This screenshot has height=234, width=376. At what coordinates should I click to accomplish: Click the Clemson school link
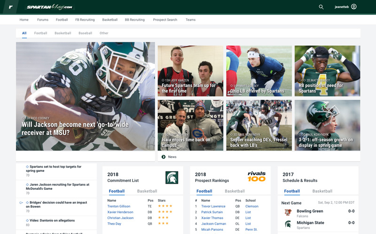[x=252, y=206]
